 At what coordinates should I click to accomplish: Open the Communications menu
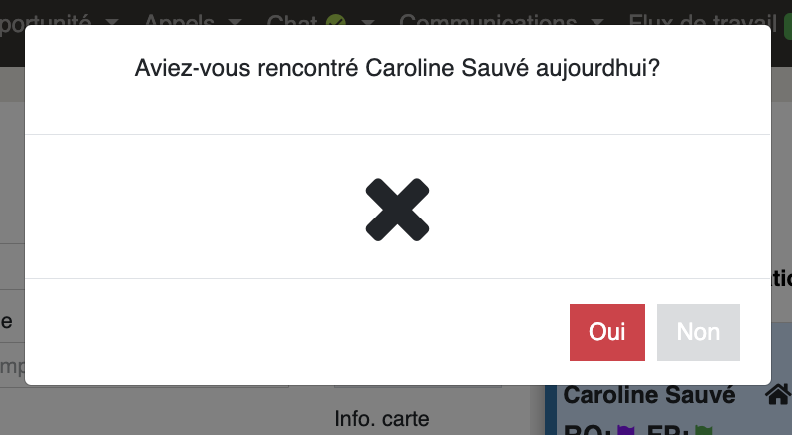[488, 20]
